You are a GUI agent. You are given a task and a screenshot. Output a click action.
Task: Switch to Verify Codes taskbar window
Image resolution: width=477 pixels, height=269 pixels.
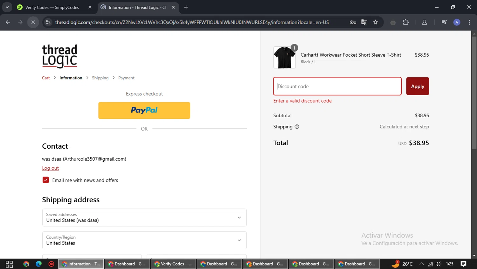pos(173,264)
